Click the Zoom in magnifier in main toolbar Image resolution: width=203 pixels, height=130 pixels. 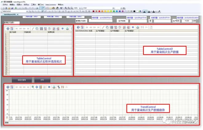66,8
